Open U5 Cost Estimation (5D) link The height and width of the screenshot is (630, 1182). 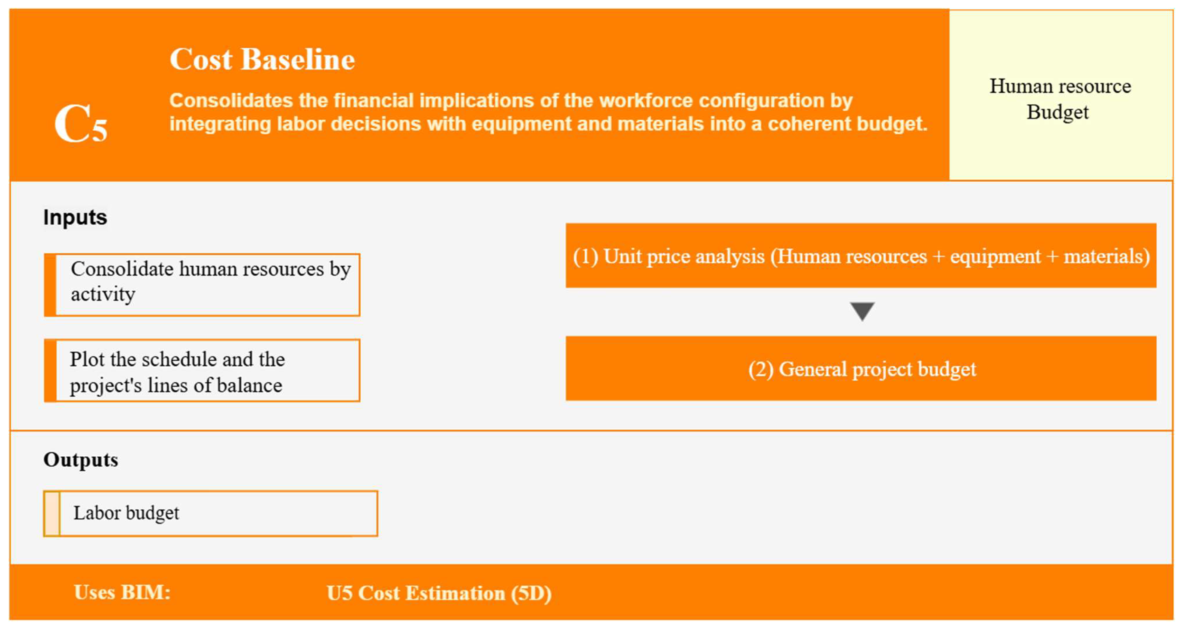(439, 593)
